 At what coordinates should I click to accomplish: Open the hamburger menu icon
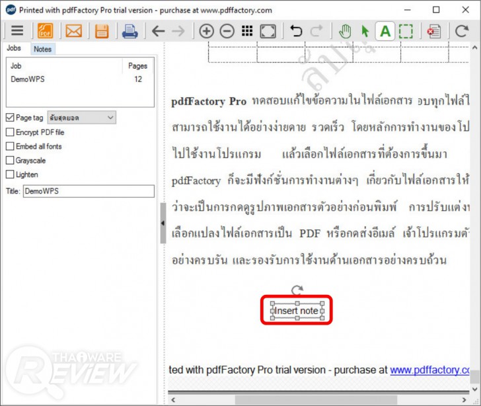click(x=17, y=30)
